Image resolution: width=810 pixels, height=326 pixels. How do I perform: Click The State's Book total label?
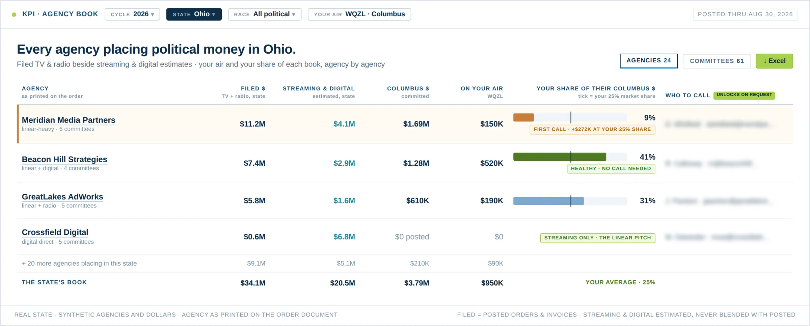[x=54, y=282]
